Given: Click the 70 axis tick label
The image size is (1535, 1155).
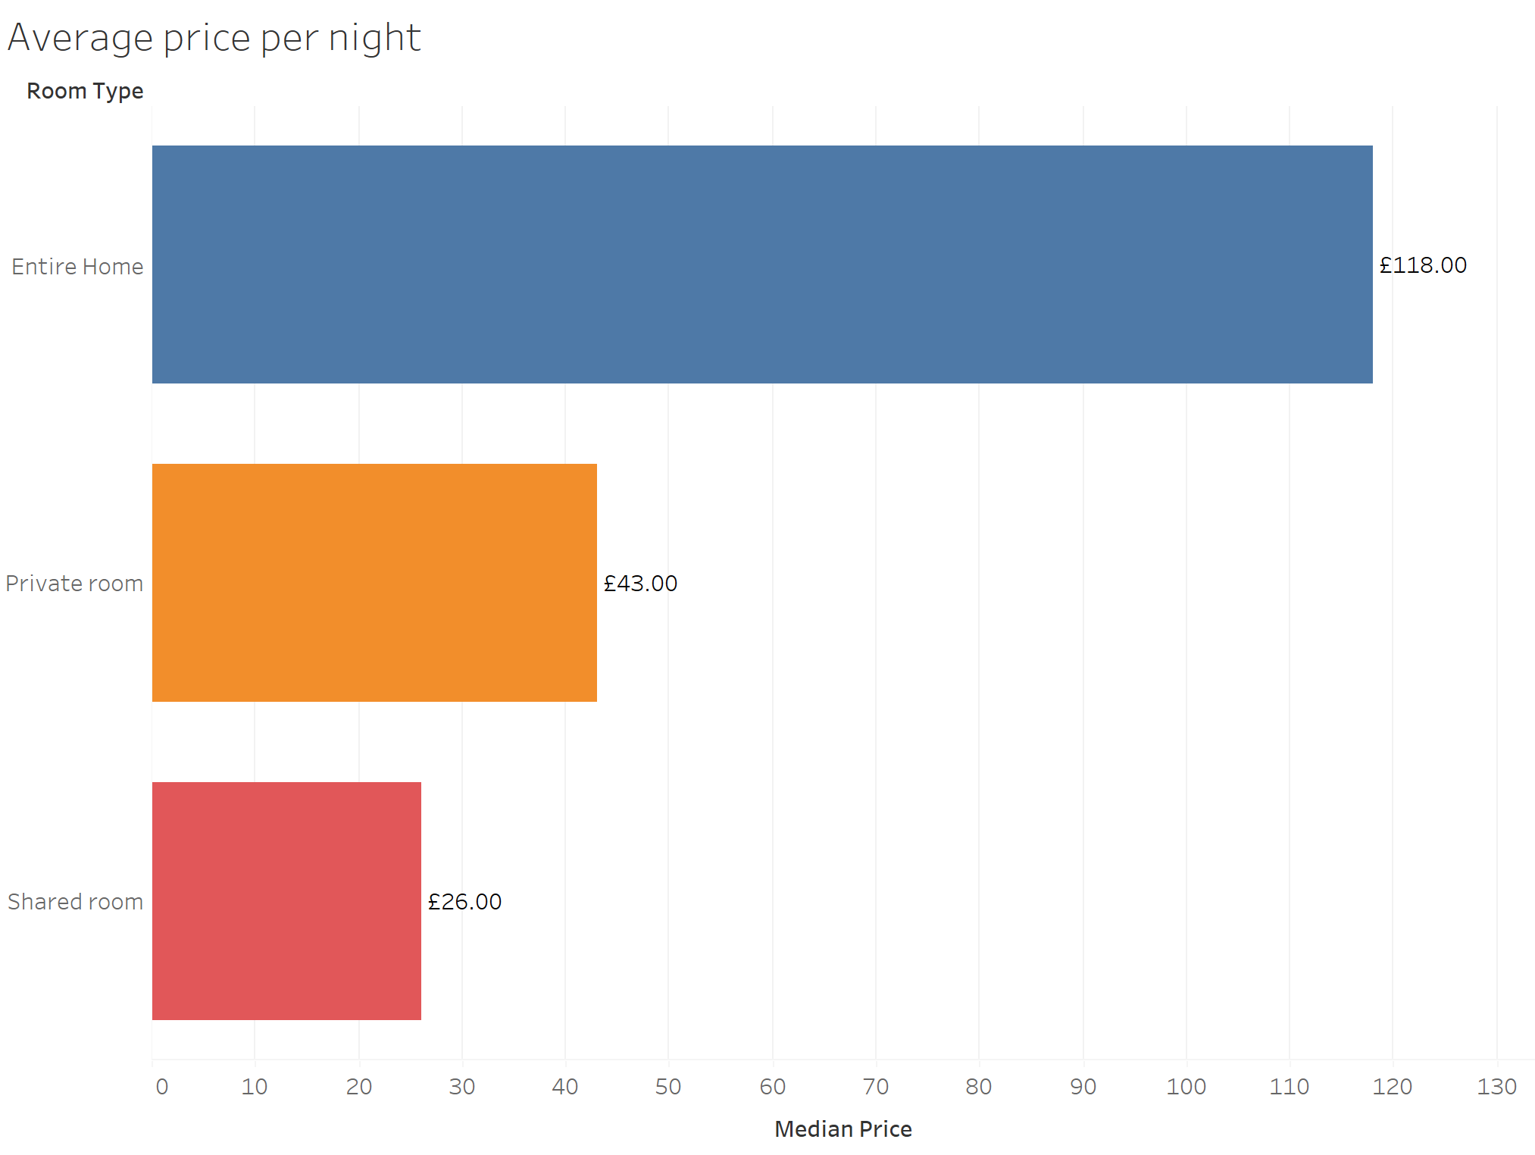Looking at the screenshot, I should click(x=876, y=1087).
